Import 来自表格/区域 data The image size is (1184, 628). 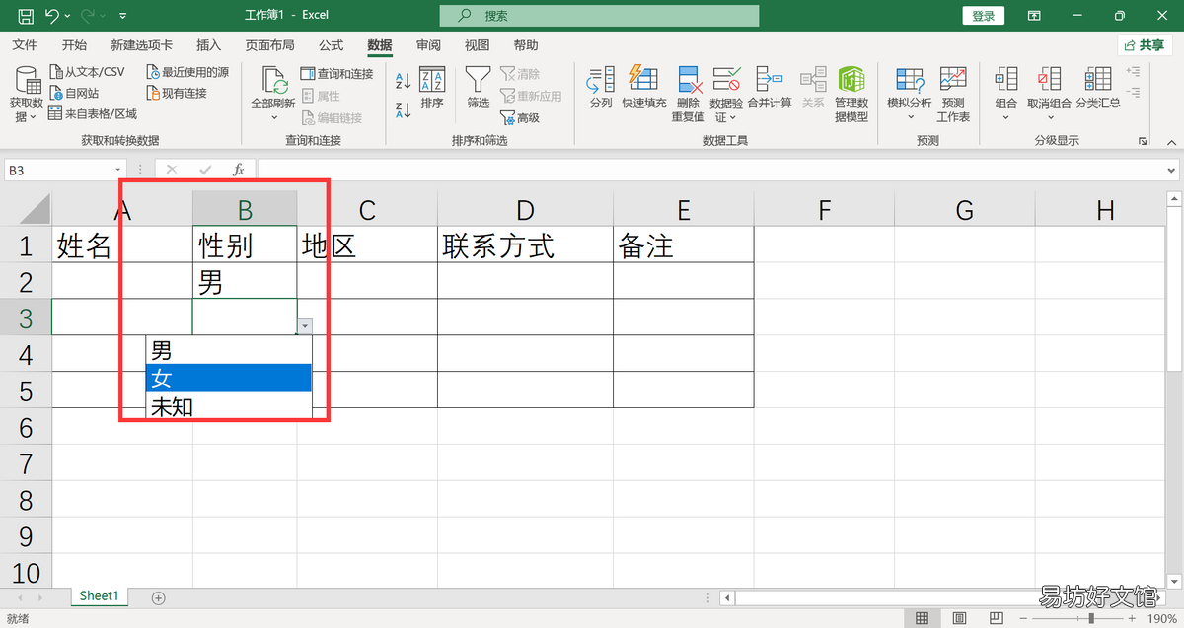tap(93, 114)
